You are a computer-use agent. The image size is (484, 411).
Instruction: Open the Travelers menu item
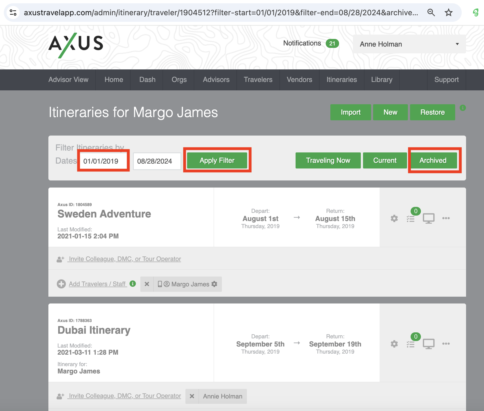click(x=258, y=80)
